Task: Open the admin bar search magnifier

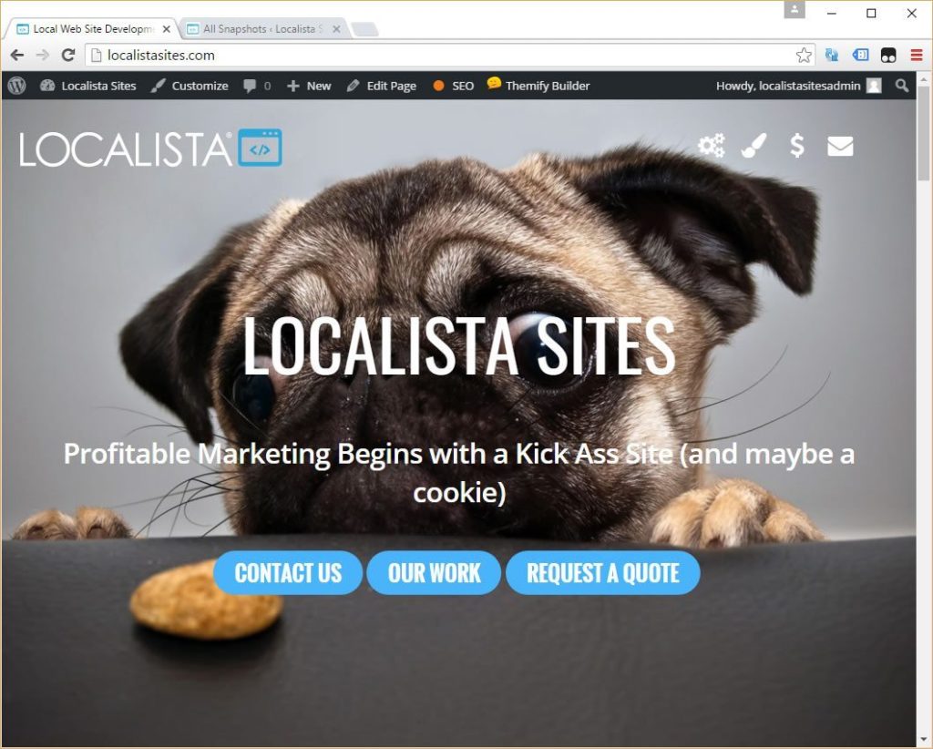Action: [902, 86]
